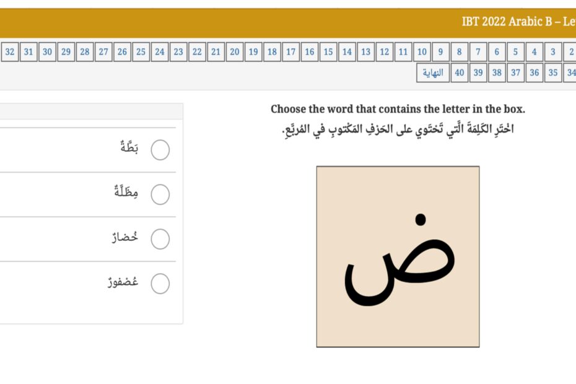
Task: Jump to question 32
Action: pyautogui.click(x=10, y=52)
